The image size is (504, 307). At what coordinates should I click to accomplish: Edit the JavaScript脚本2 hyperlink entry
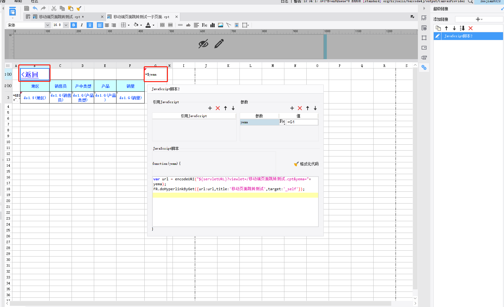[437, 36]
